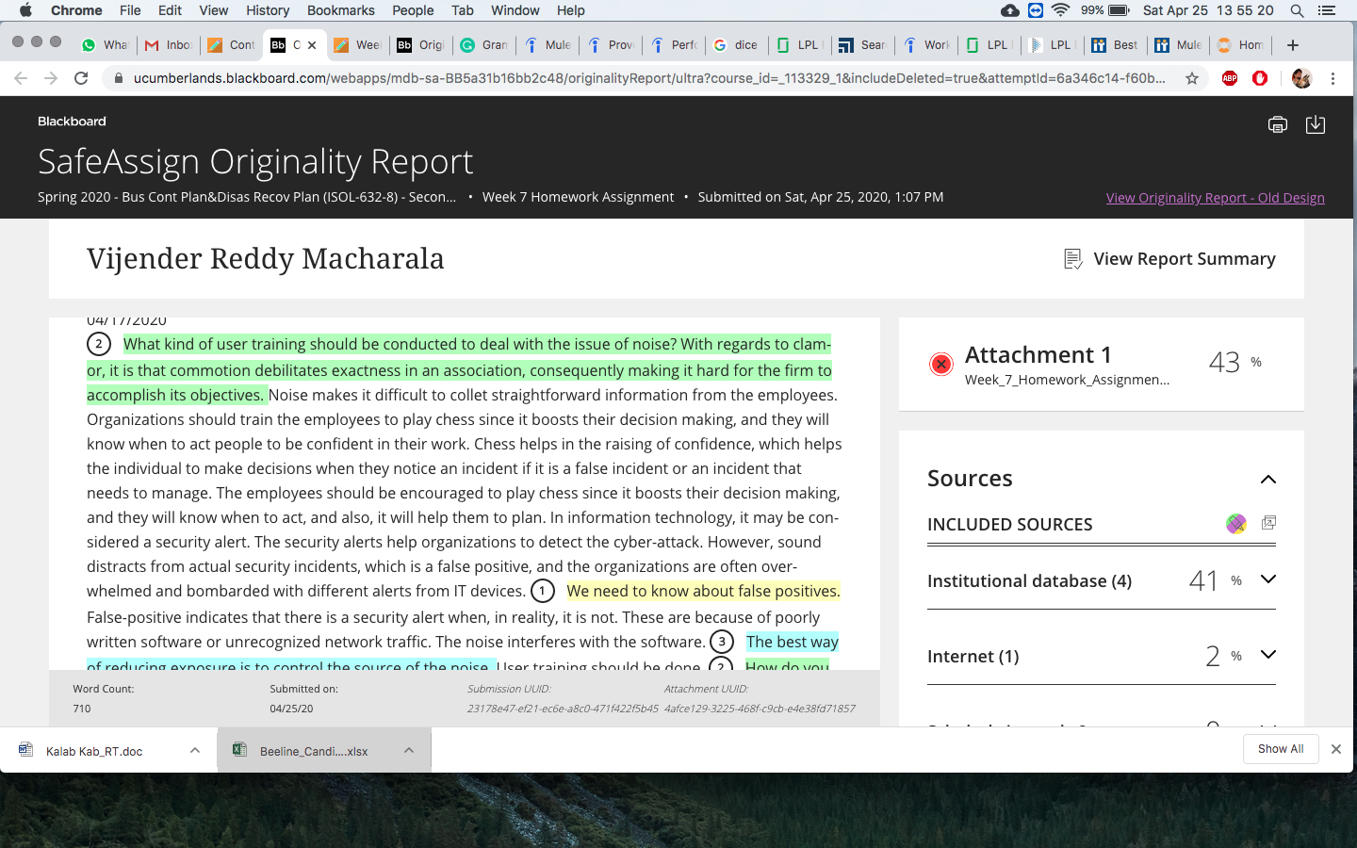Click the print report icon
The image size is (1357, 848).
(1278, 124)
